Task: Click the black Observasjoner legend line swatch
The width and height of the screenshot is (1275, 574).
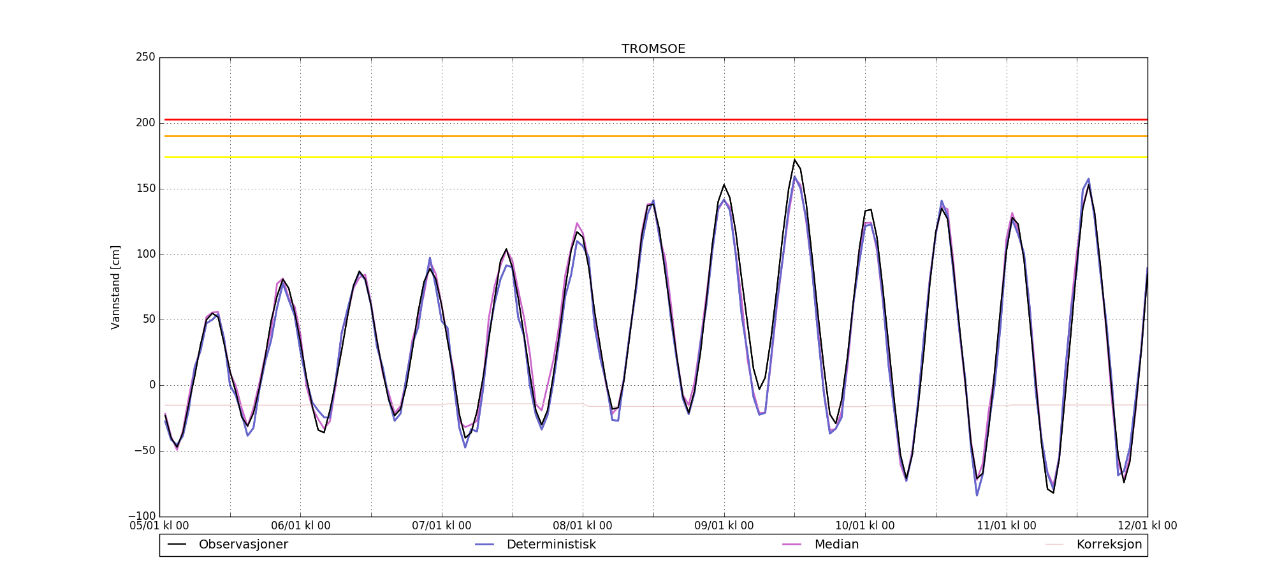Action: (177, 545)
